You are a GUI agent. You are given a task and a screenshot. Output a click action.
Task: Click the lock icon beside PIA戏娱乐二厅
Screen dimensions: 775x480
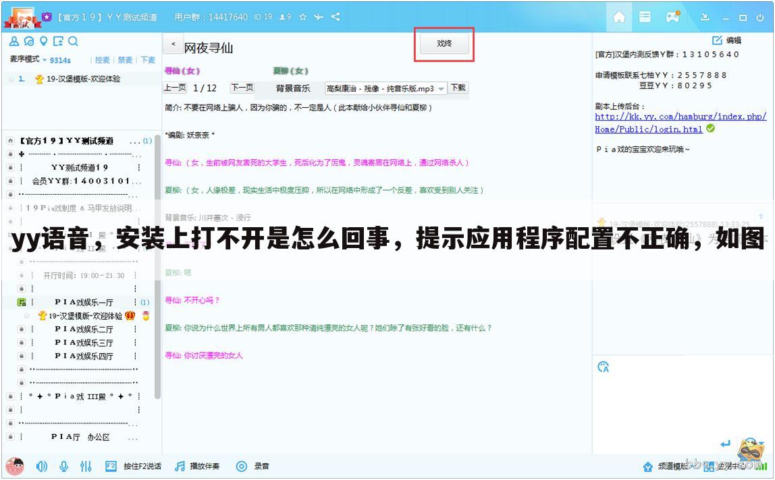(21, 329)
